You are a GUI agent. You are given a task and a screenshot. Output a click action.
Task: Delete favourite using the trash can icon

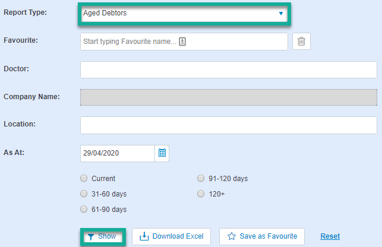coord(301,42)
